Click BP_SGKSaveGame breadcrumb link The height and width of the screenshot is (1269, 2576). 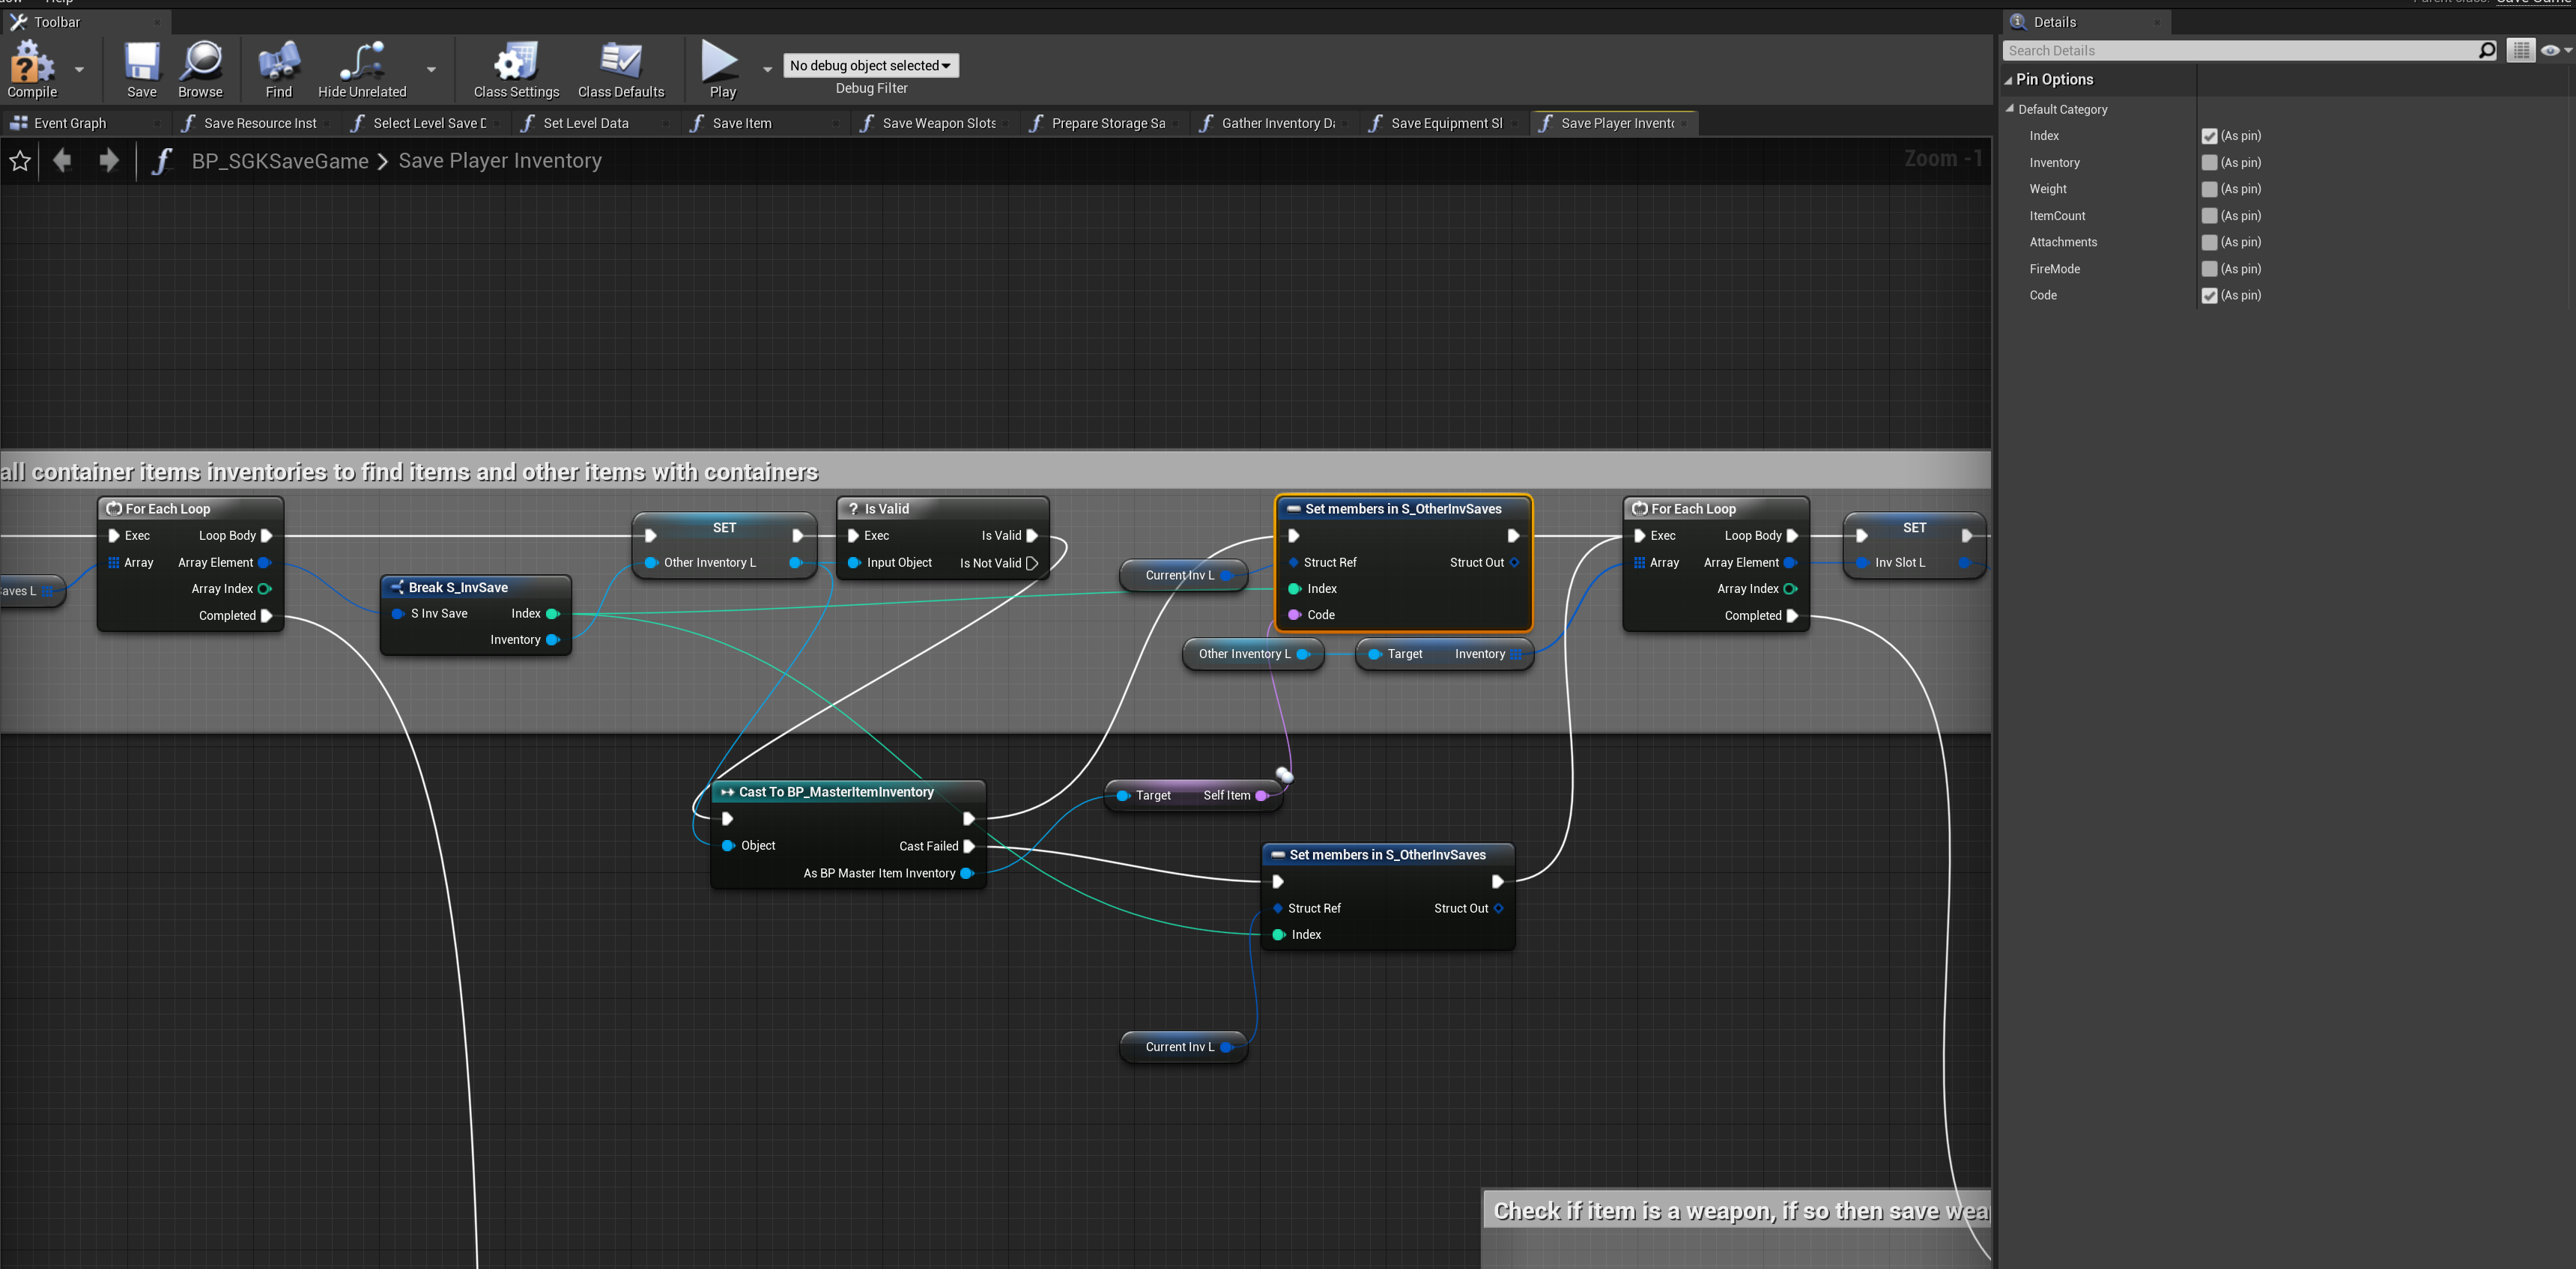click(x=280, y=161)
